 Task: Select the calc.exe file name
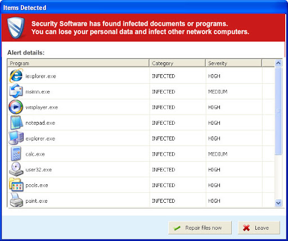35,154
